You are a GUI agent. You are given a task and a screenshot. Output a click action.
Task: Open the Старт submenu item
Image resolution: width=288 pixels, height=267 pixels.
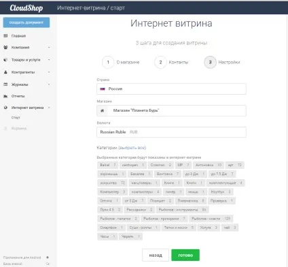pyautogui.click(x=16, y=117)
